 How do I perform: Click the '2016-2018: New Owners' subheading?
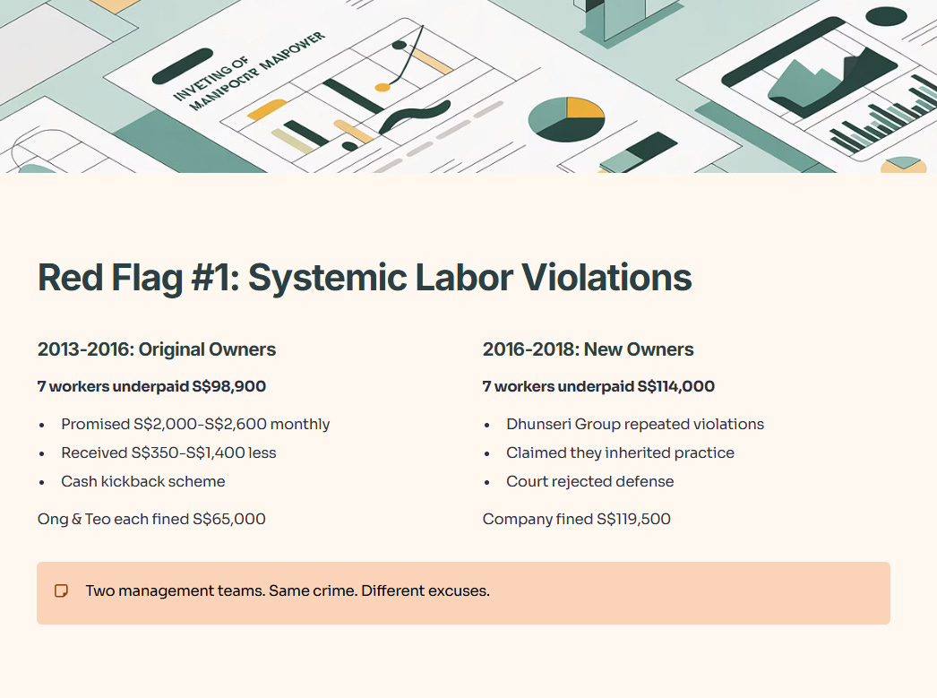(588, 349)
